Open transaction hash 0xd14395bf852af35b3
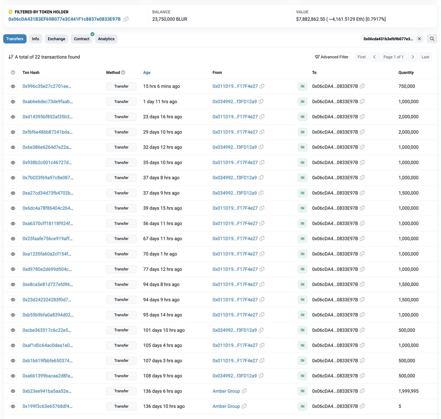 (x=47, y=117)
